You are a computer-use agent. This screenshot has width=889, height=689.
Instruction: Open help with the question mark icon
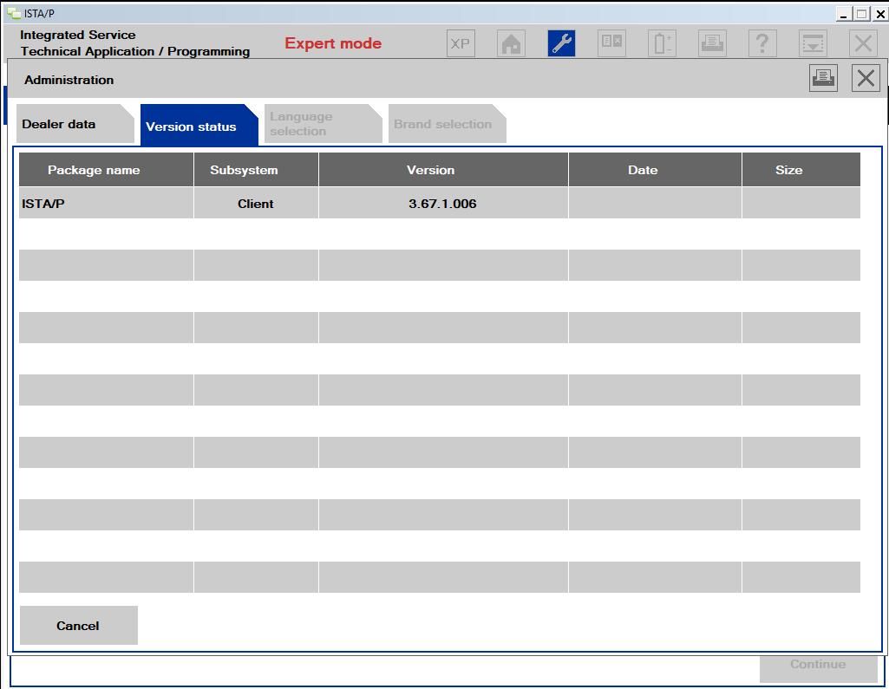762,43
